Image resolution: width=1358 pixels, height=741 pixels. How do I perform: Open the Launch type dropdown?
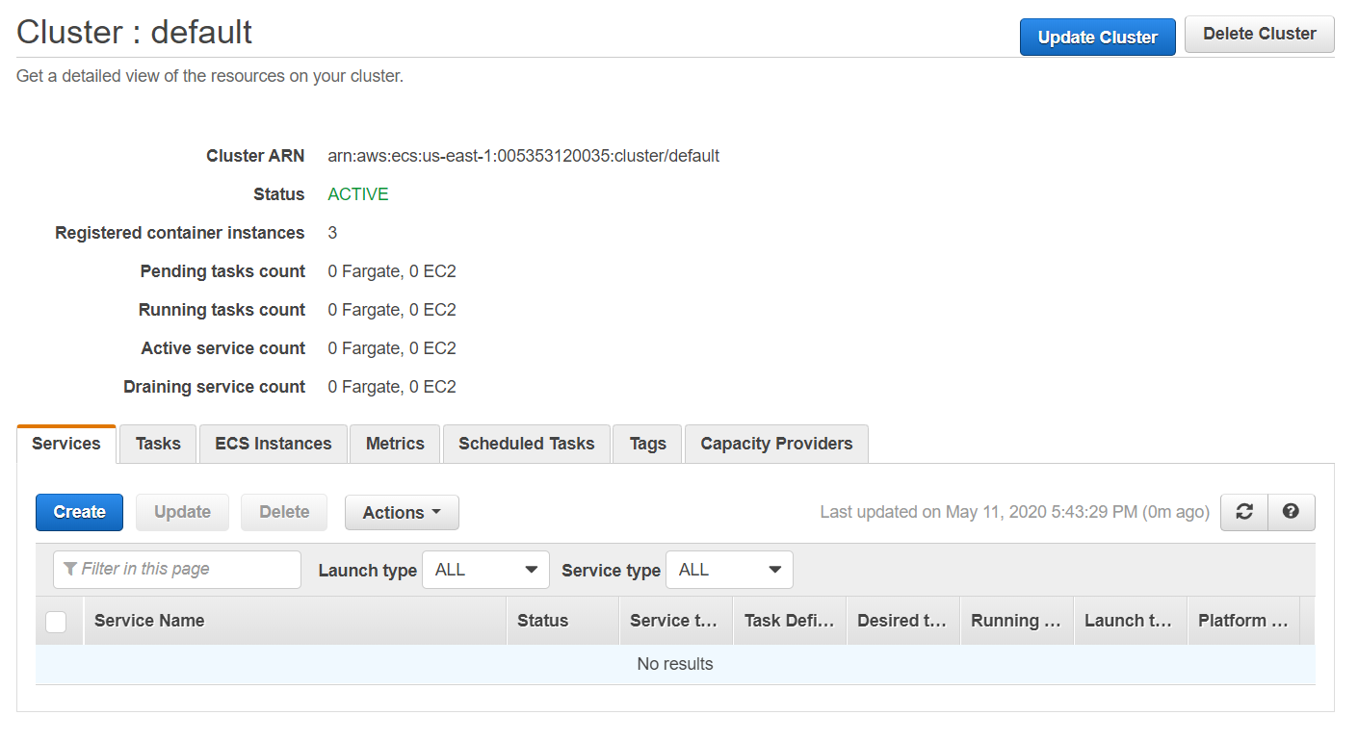[485, 570]
